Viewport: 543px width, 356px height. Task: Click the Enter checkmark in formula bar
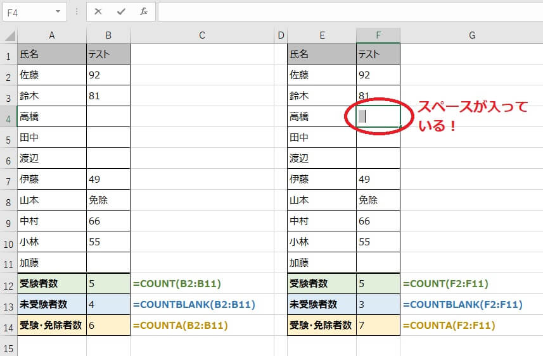[x=120, y=11]
